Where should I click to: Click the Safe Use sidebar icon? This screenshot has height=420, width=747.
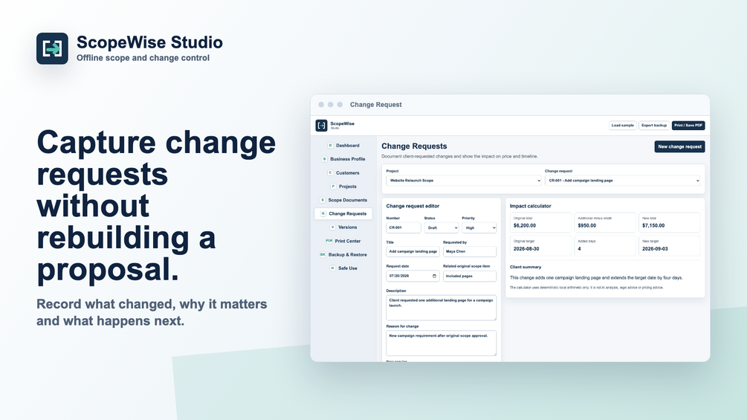click(x=332, y=268)
